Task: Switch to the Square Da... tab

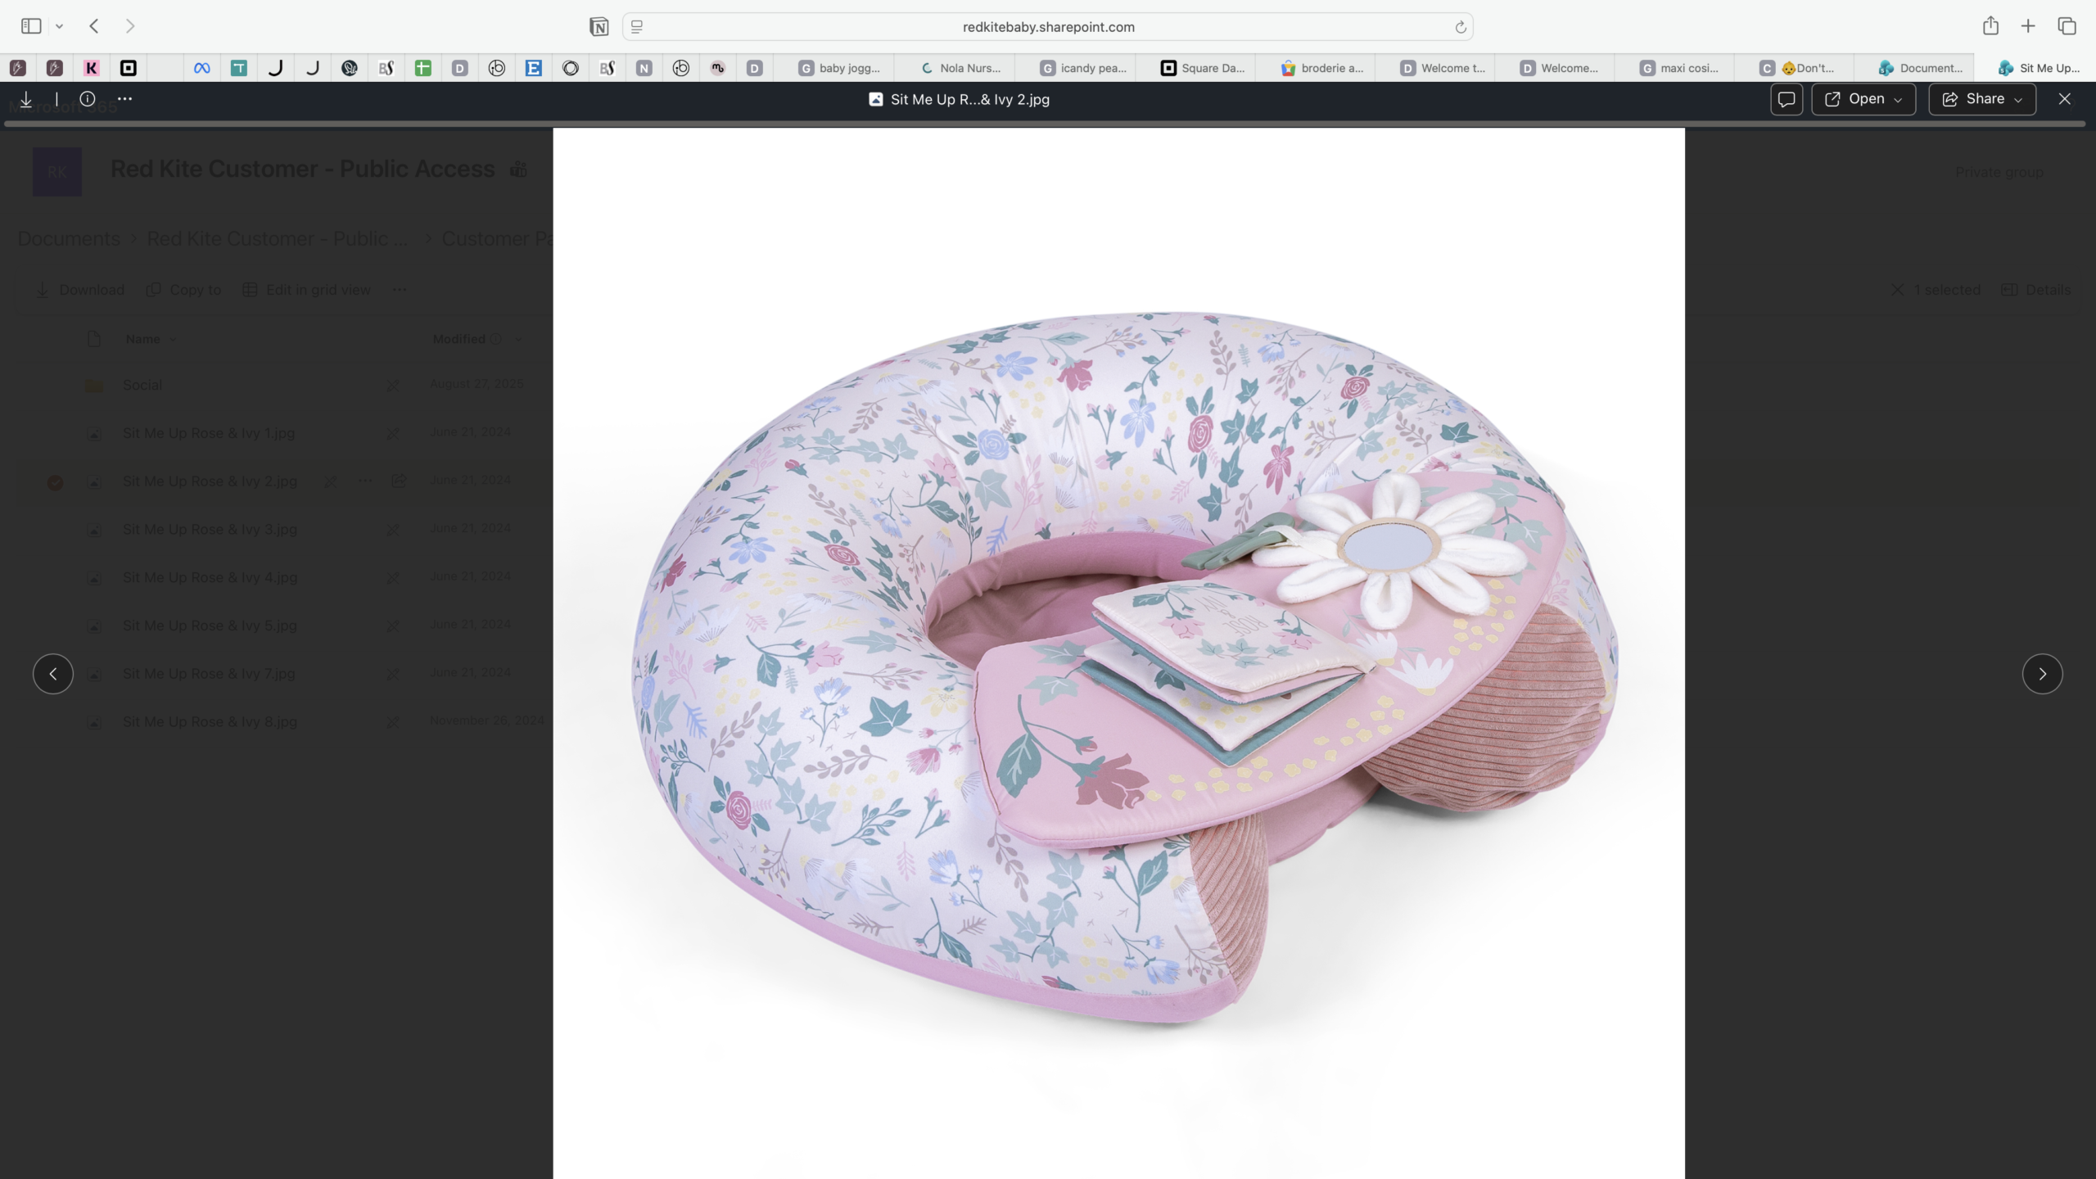Action: (1195, 68)
